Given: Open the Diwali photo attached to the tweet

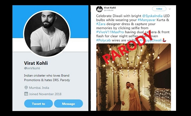Looking at the screenshot, I should [134, 77].
